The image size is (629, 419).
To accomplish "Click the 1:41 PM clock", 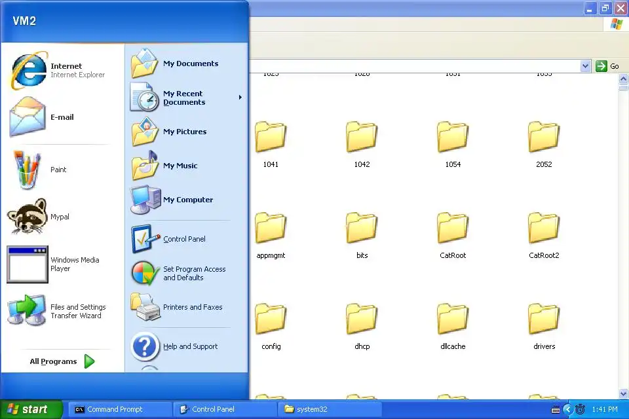I will click(x=605, y=409).
